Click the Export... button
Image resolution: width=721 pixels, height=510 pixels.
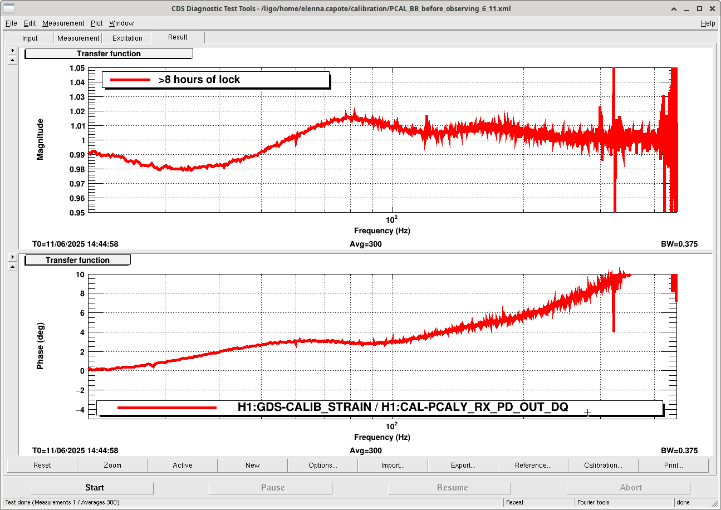463,465
